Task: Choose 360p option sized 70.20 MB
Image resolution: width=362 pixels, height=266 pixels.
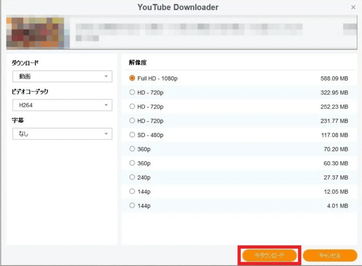Action: (x=132, y=149)
